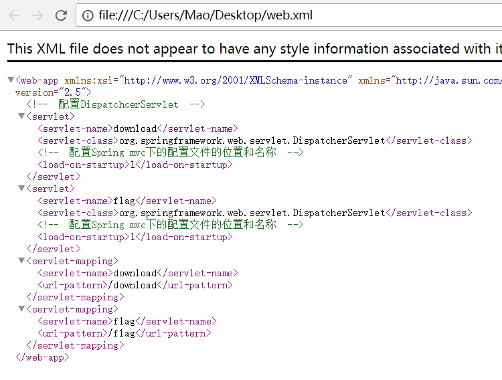Click the browser back arrow
This screenshot has width=502, height=380.
pyautogui.click(x=14, y=15)
